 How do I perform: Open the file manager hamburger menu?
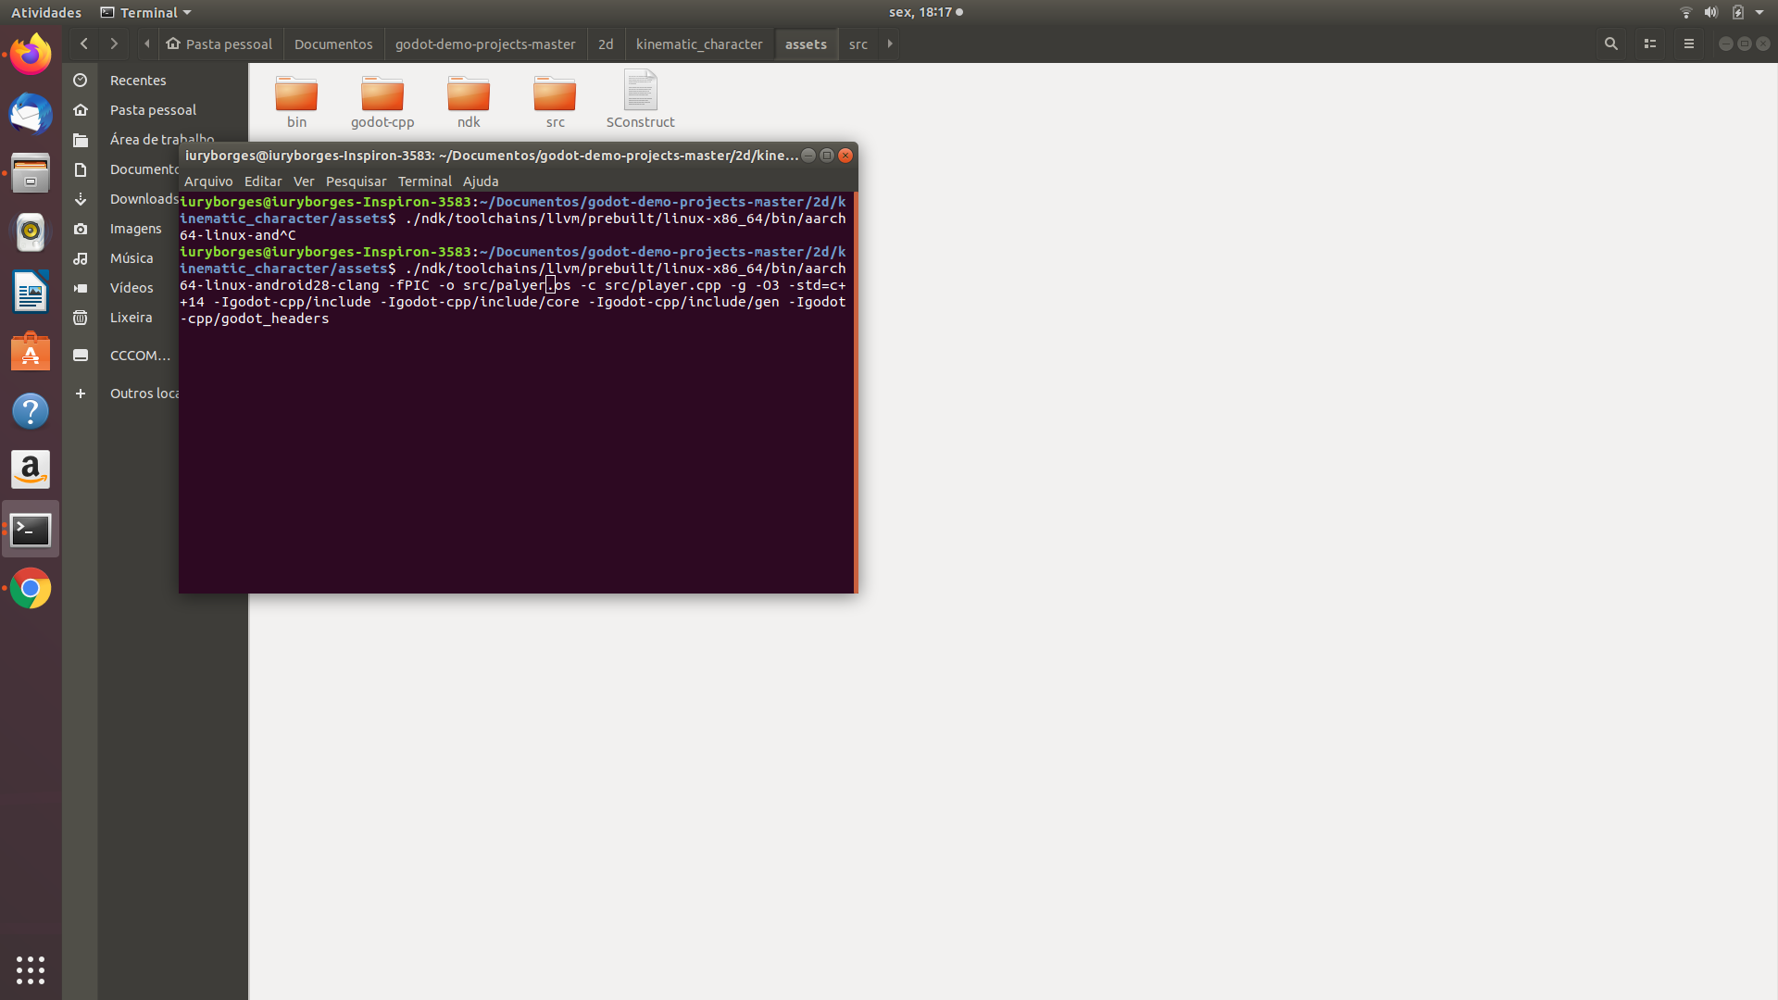(x=1689, y=44)
